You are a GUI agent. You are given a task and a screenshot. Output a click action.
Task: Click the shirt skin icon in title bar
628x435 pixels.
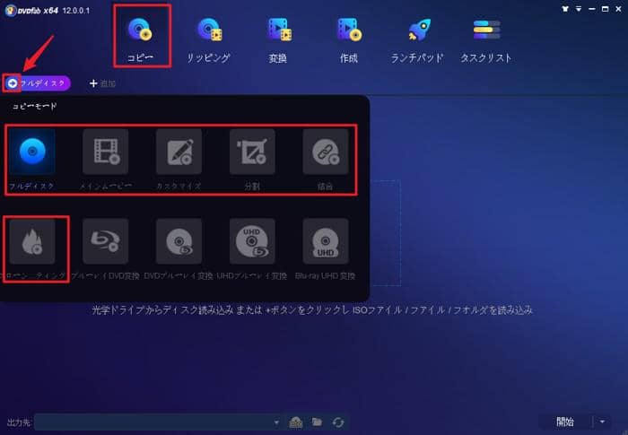coord(565,9)
